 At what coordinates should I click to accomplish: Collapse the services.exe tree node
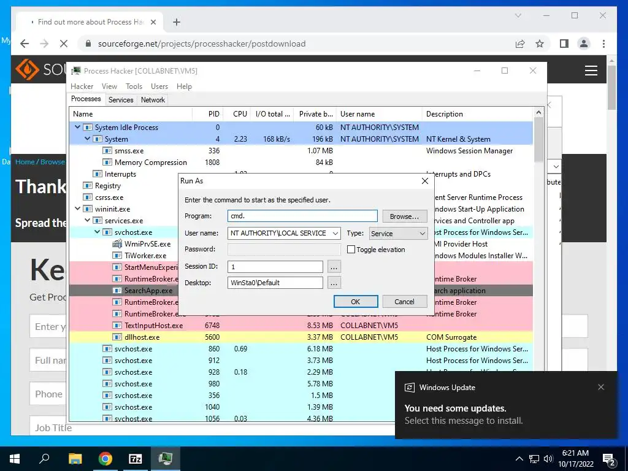point(87,220)
